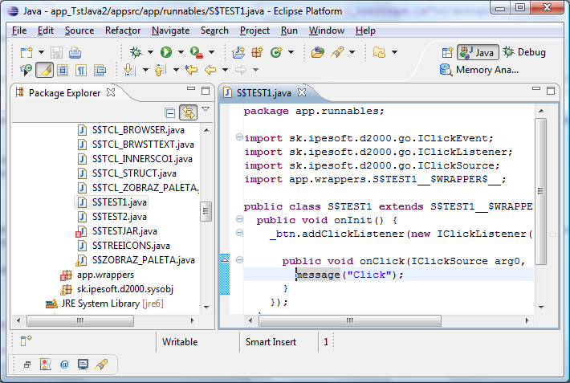570x383 pixels.
Task: Open the New wizard dropdown arrow
Action: coord(43,52)
